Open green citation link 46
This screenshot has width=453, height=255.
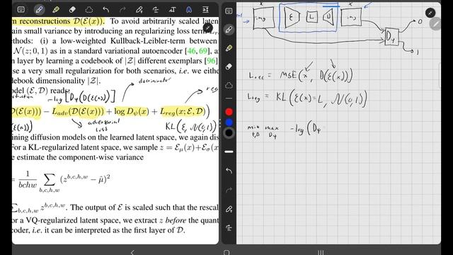pos(191,51)
